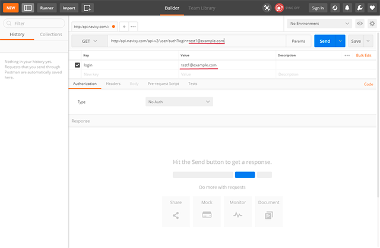This screenshot has width=380, height=248.
Task: Click the environment quick look eye icon
Action: (x=360, y=24)
